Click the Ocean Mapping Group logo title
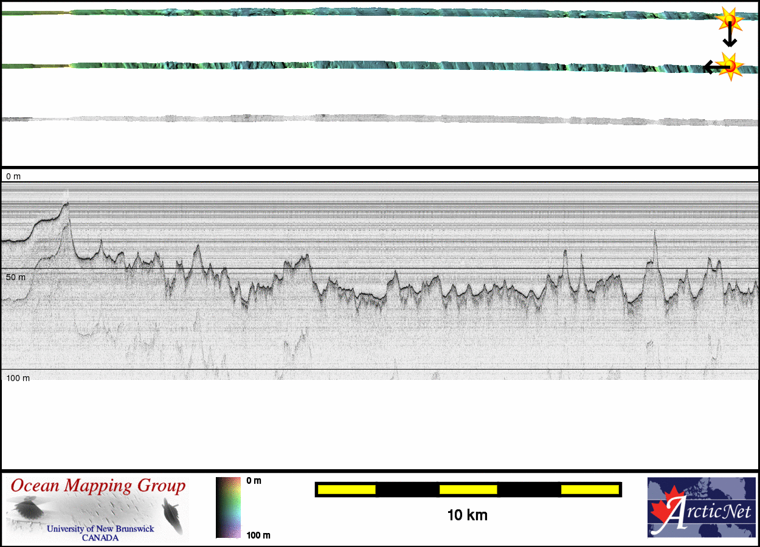The height and width of the screenshot is (547, 760). [x=98, y=486]
